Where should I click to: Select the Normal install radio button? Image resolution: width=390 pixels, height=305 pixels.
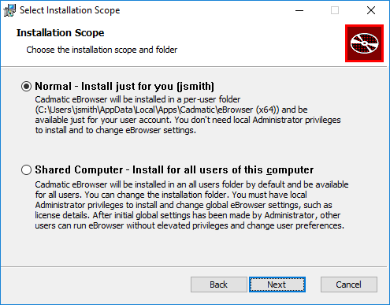[x=26, y=86]
